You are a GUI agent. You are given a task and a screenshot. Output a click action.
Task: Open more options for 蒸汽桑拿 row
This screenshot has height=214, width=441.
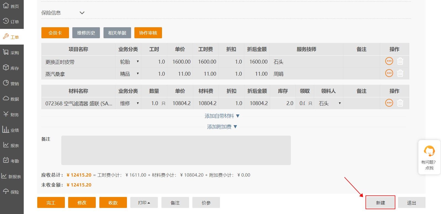pos(389,73)
